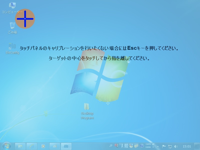This screenshot has height=150, width=200.
Task: Click the IME conversion mode 般 button
Action: 126,146
